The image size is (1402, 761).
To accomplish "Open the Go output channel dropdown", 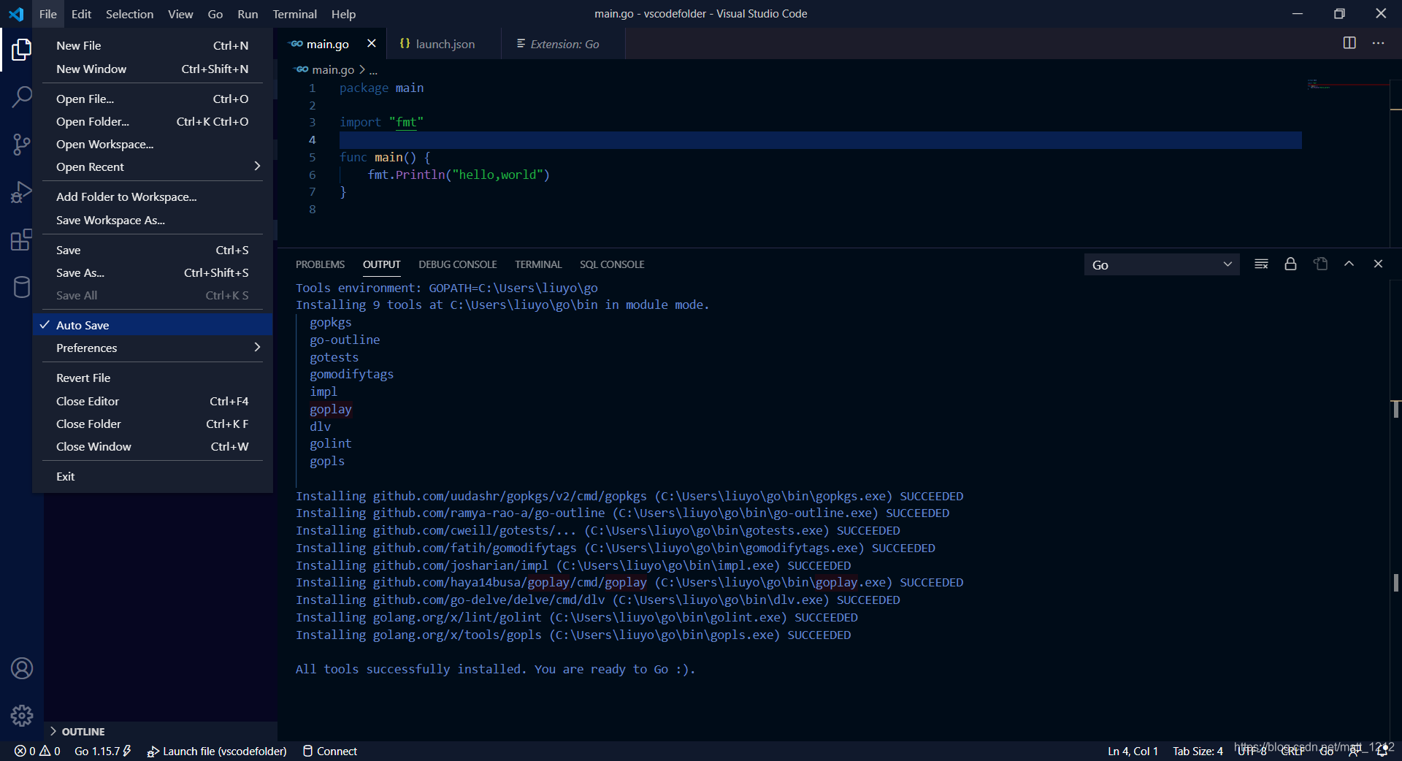I will point(1162,265).
